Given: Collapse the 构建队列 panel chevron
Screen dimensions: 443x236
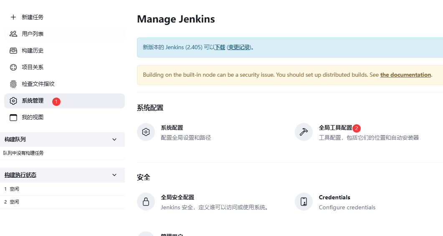Looking at the screenshot, I should [x=114, y=139].
